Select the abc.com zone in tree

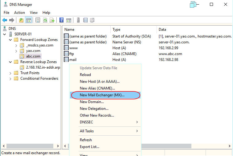point(33,56)
